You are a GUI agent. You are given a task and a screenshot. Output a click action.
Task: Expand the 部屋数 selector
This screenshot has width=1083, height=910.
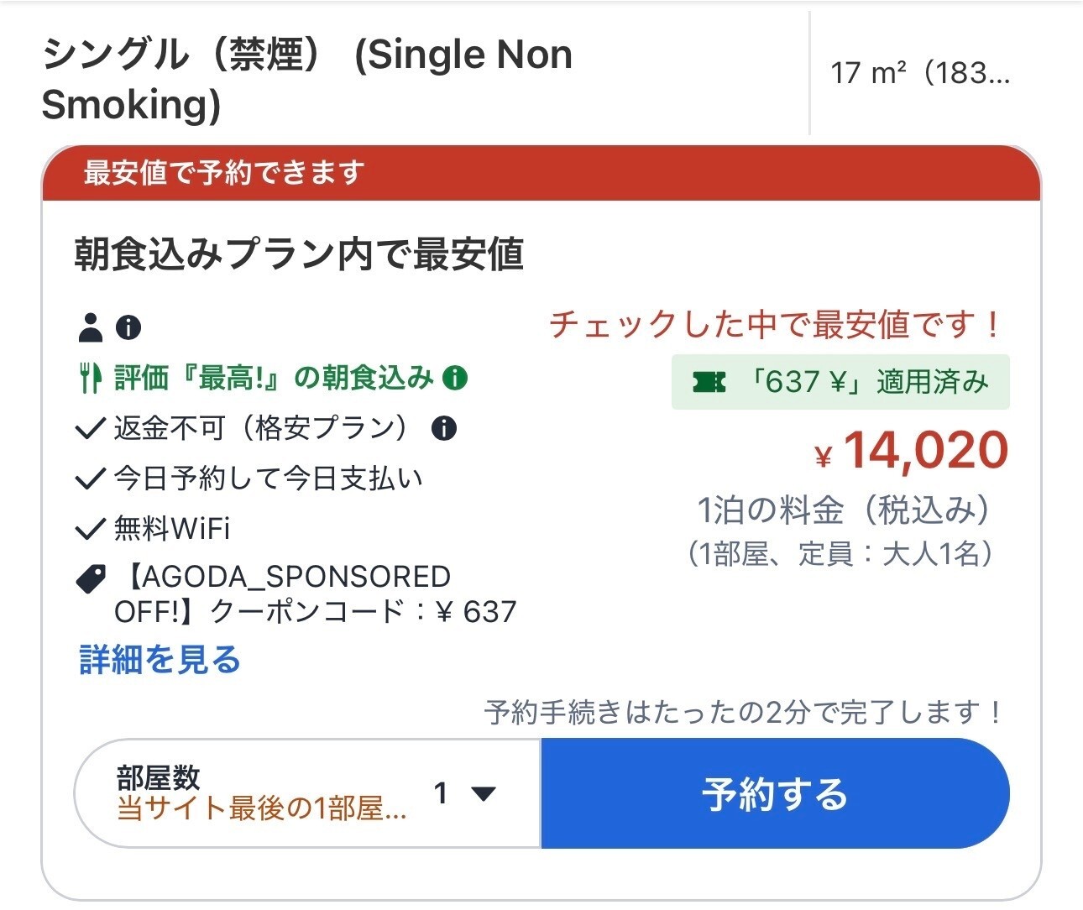point(307,793)
